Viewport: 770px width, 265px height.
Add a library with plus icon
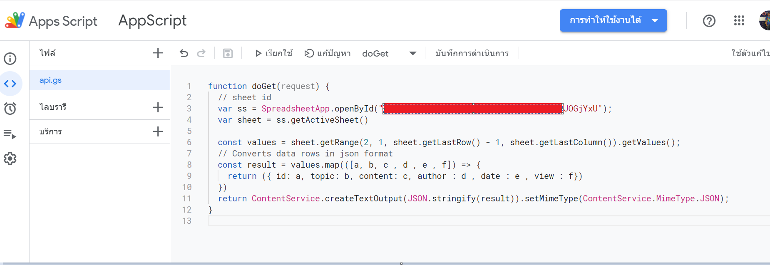click(x=158, y=107)
